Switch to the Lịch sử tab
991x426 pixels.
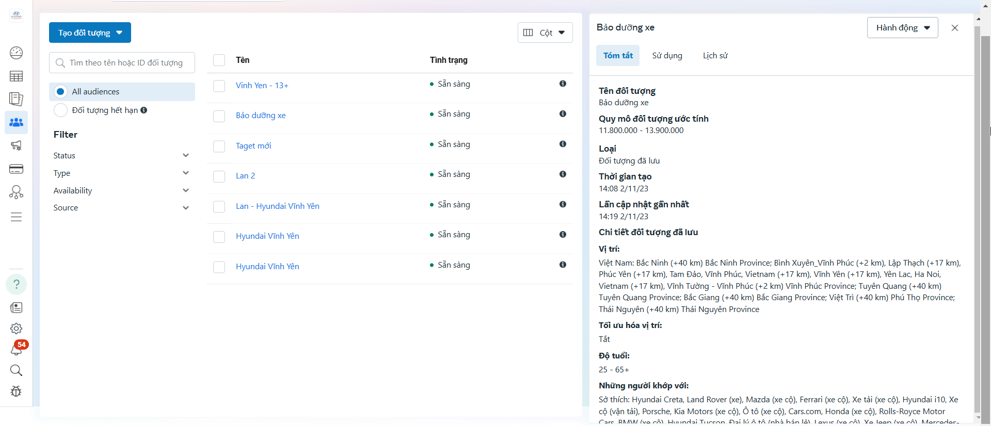point(715,56)
